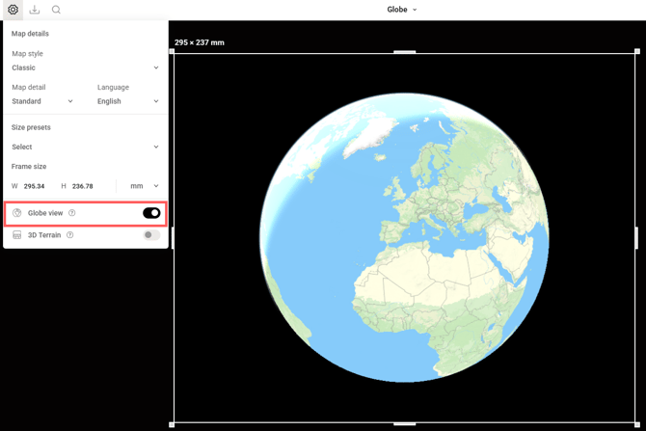Expand the Map detail Standard dropdown
The image size is (646, 431).
click(42, 101)
